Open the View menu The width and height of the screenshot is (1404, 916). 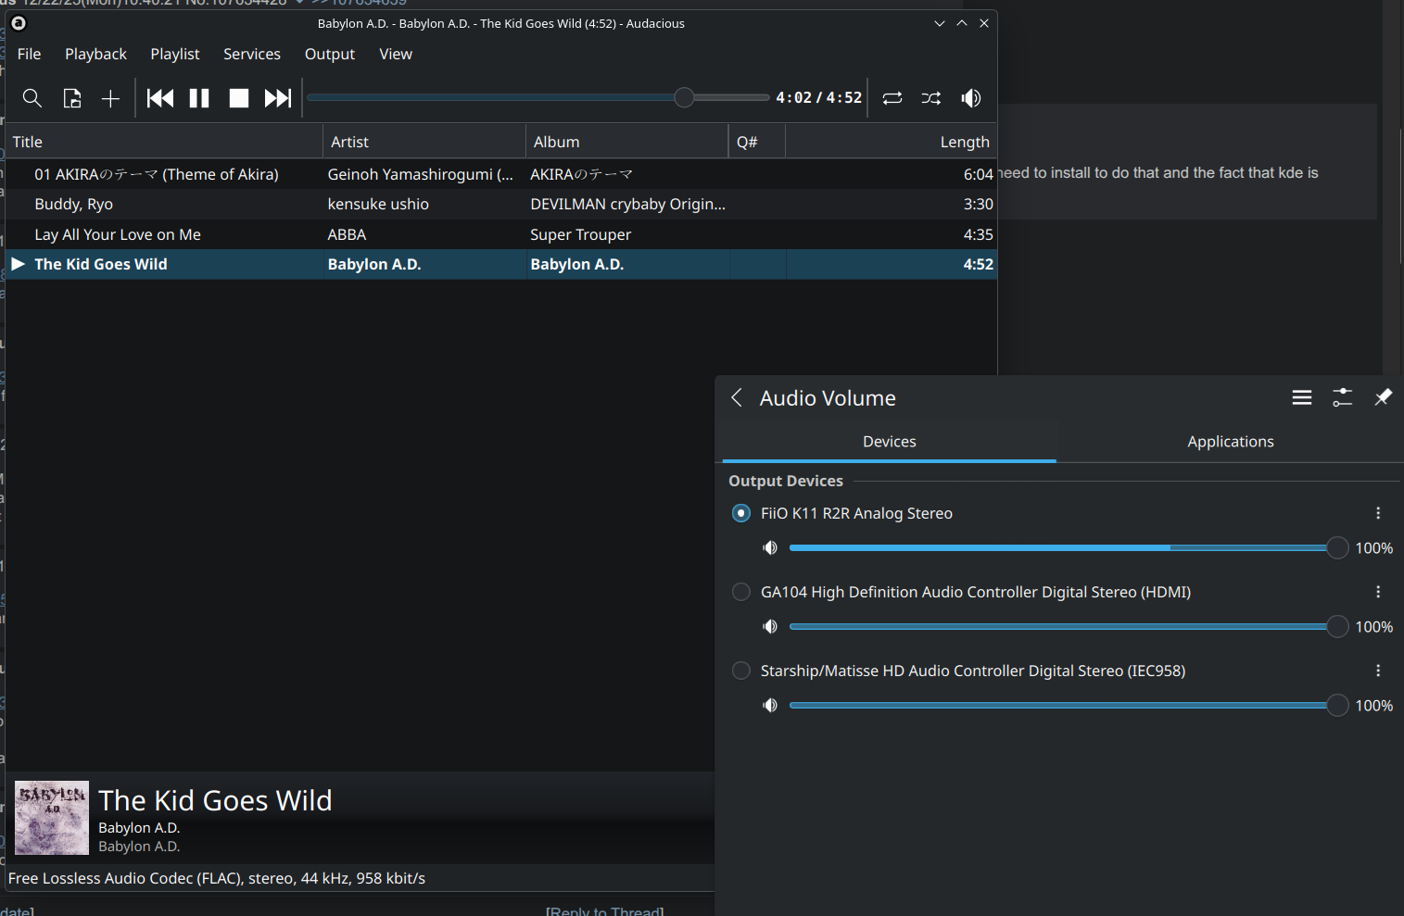[x=396, y=54]
